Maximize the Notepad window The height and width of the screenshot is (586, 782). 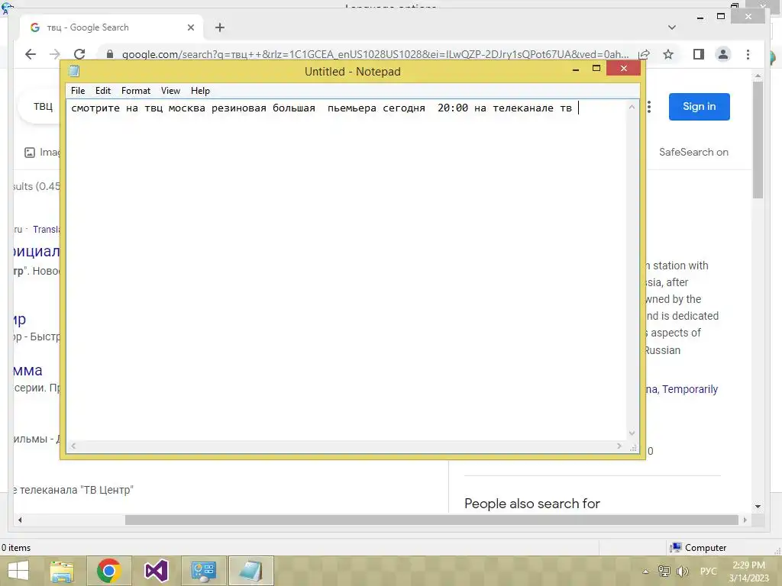point(596,68)
